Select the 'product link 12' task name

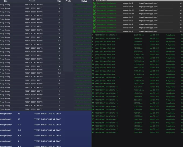128,10
